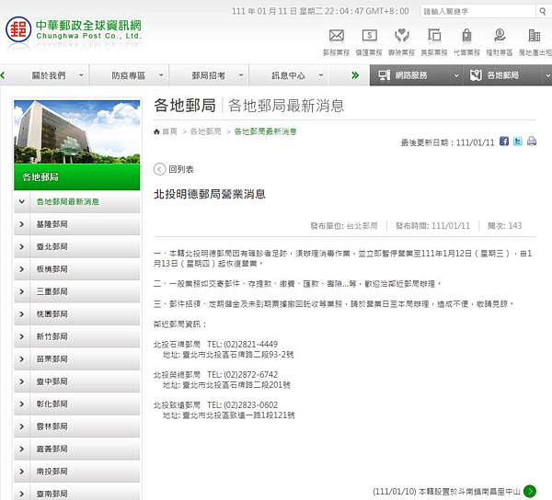Expand the 基隆郵局 sidebar chevron

click(22, 224)
